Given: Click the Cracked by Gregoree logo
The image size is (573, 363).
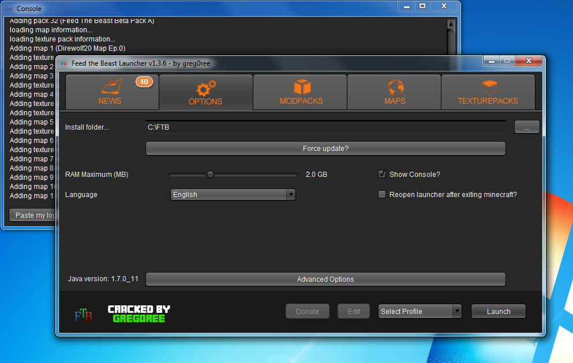Looking at the screenshot, I should click(139, 313).
